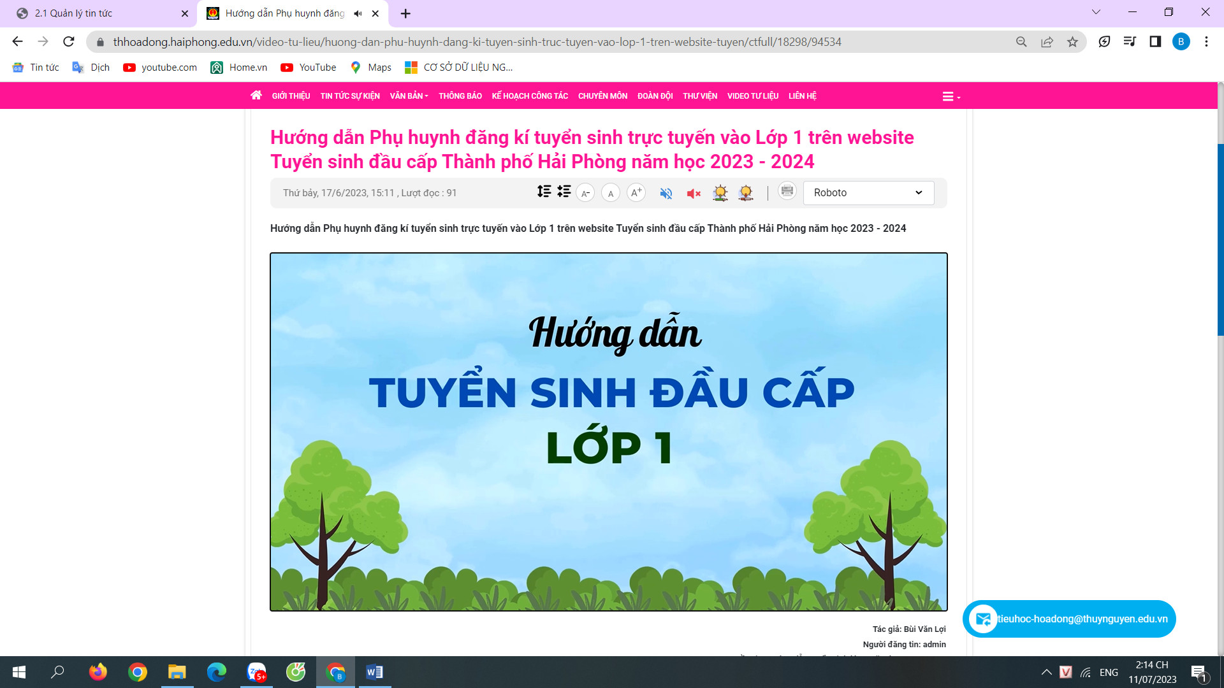Image resolution: width=1224 pixels, height=688 pixels.
Task: Open YouTube bookmark in bookmarks bar
Action: pyautogui.click(x=309, y=68)
